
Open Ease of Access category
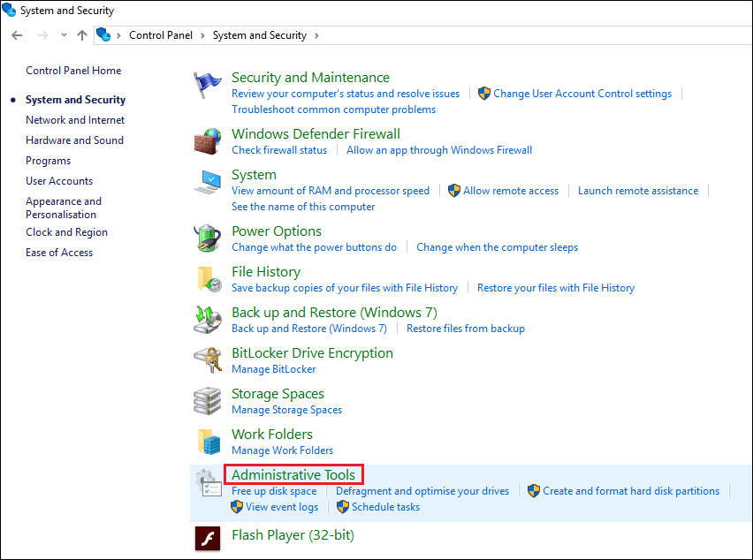59,253
